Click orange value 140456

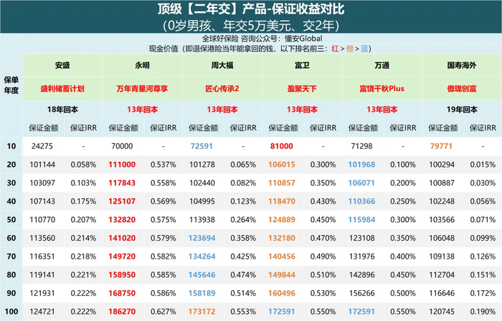point(282,257)
